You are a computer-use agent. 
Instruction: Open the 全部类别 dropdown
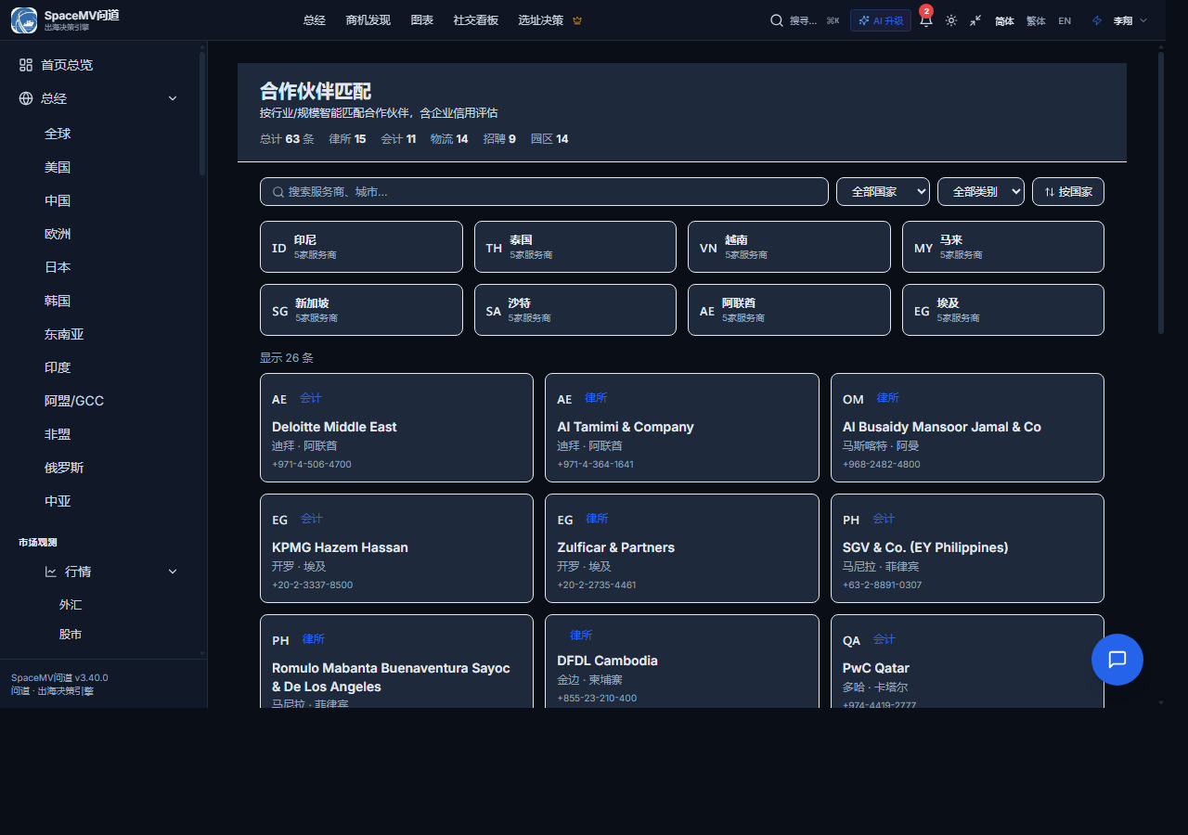[981, 192]
